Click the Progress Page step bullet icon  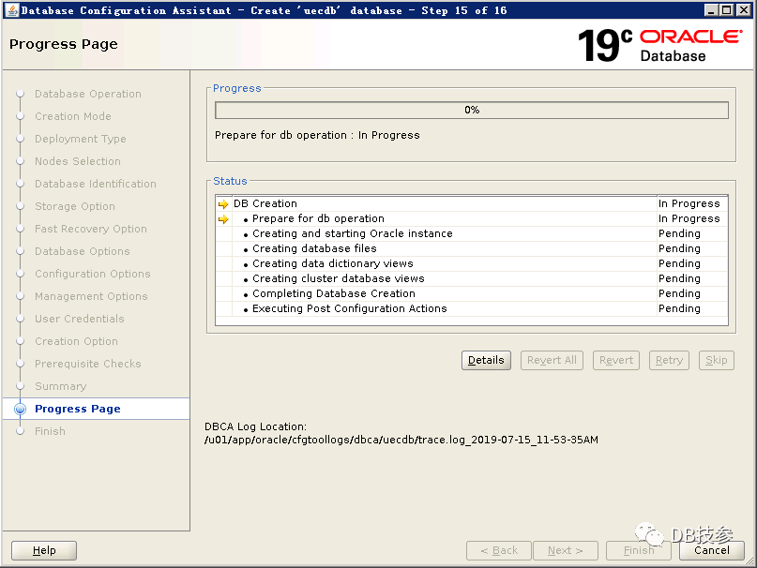click(21, 409)
